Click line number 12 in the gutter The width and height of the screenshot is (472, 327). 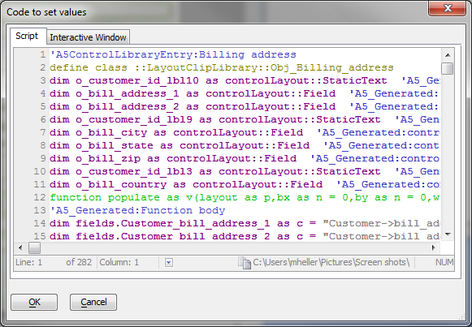click(x=40, y=197)
